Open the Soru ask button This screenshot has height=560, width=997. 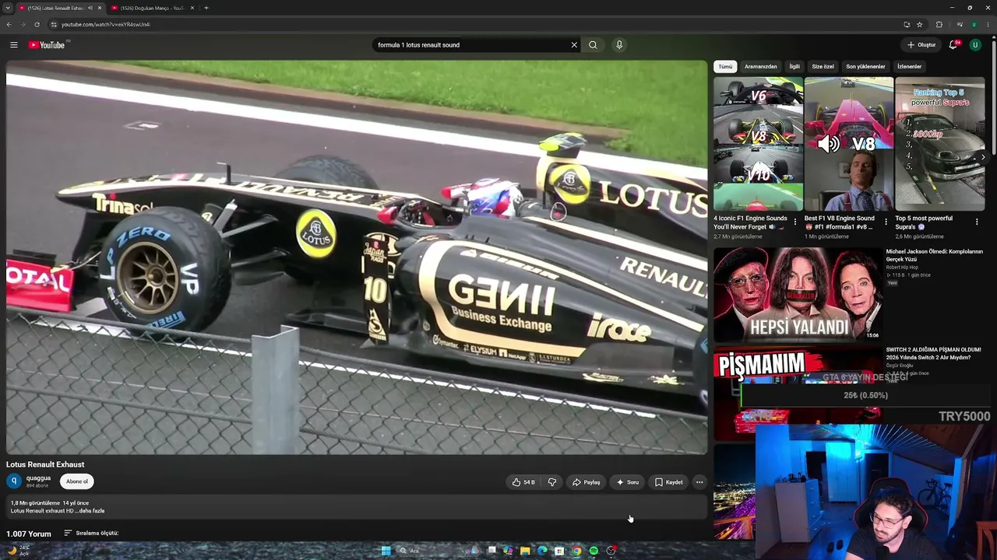coord(627,482)
